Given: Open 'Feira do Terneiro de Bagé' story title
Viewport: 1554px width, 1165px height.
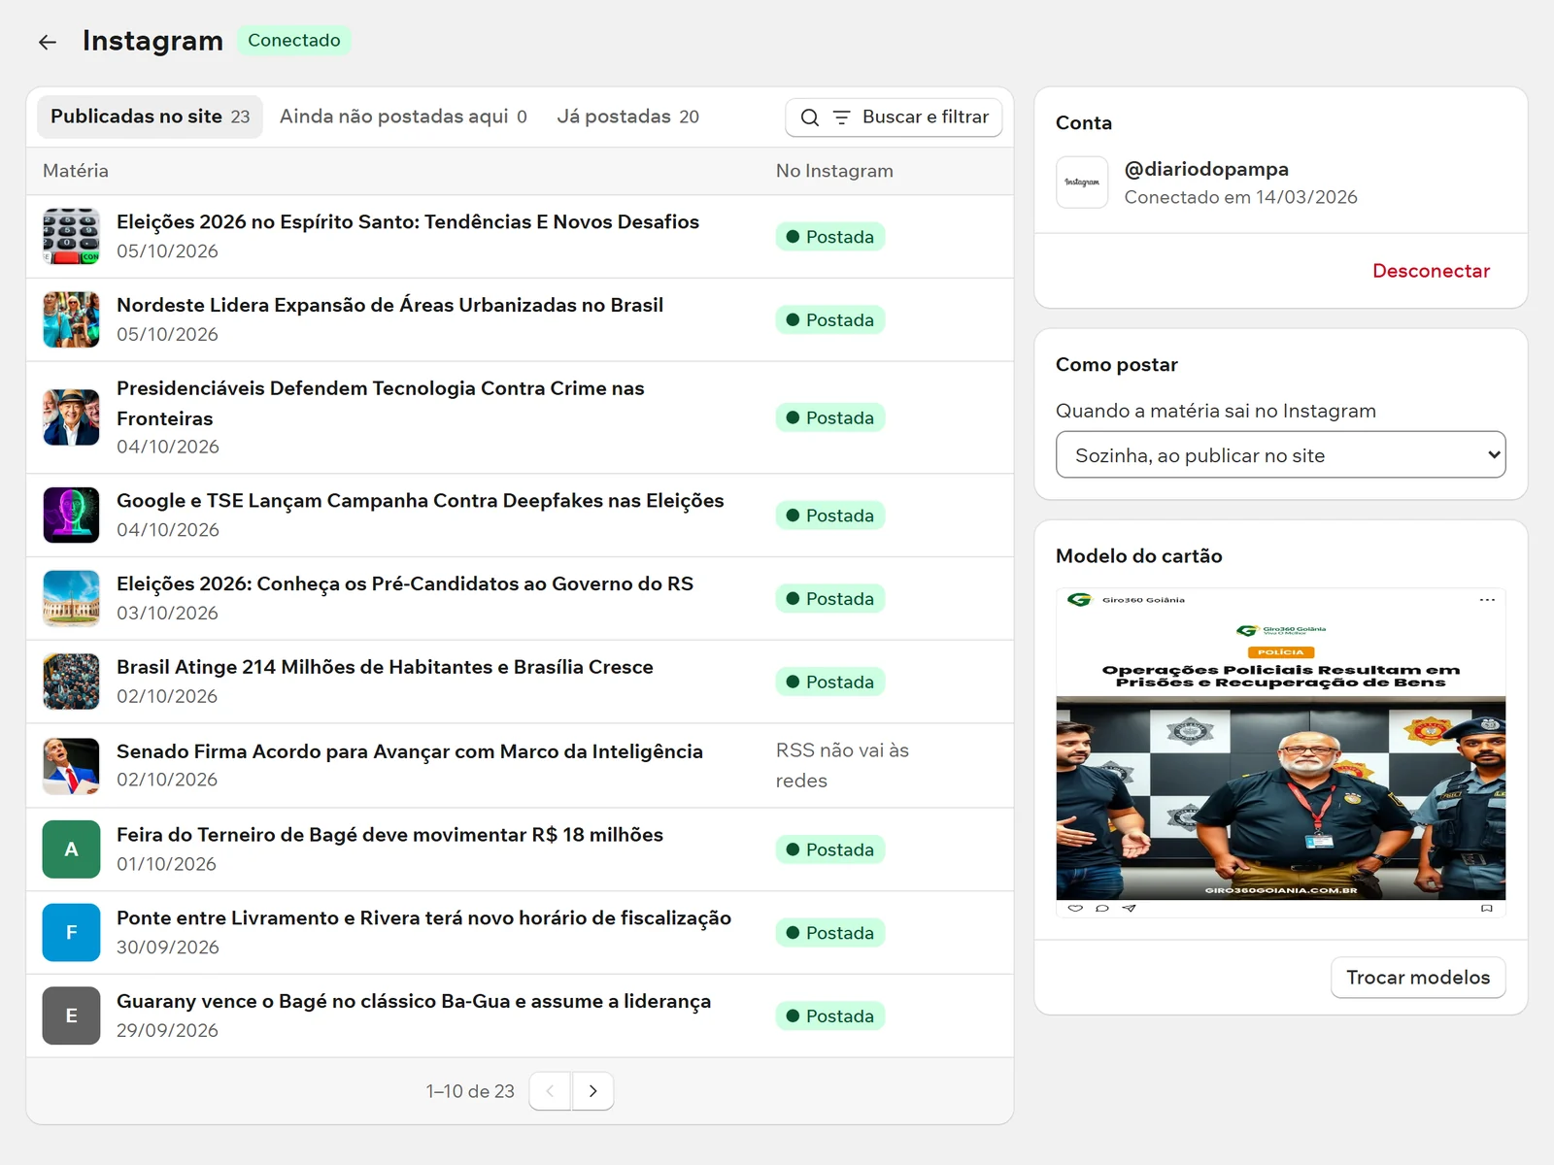Looking at the screenshot, I should point(389,835).
